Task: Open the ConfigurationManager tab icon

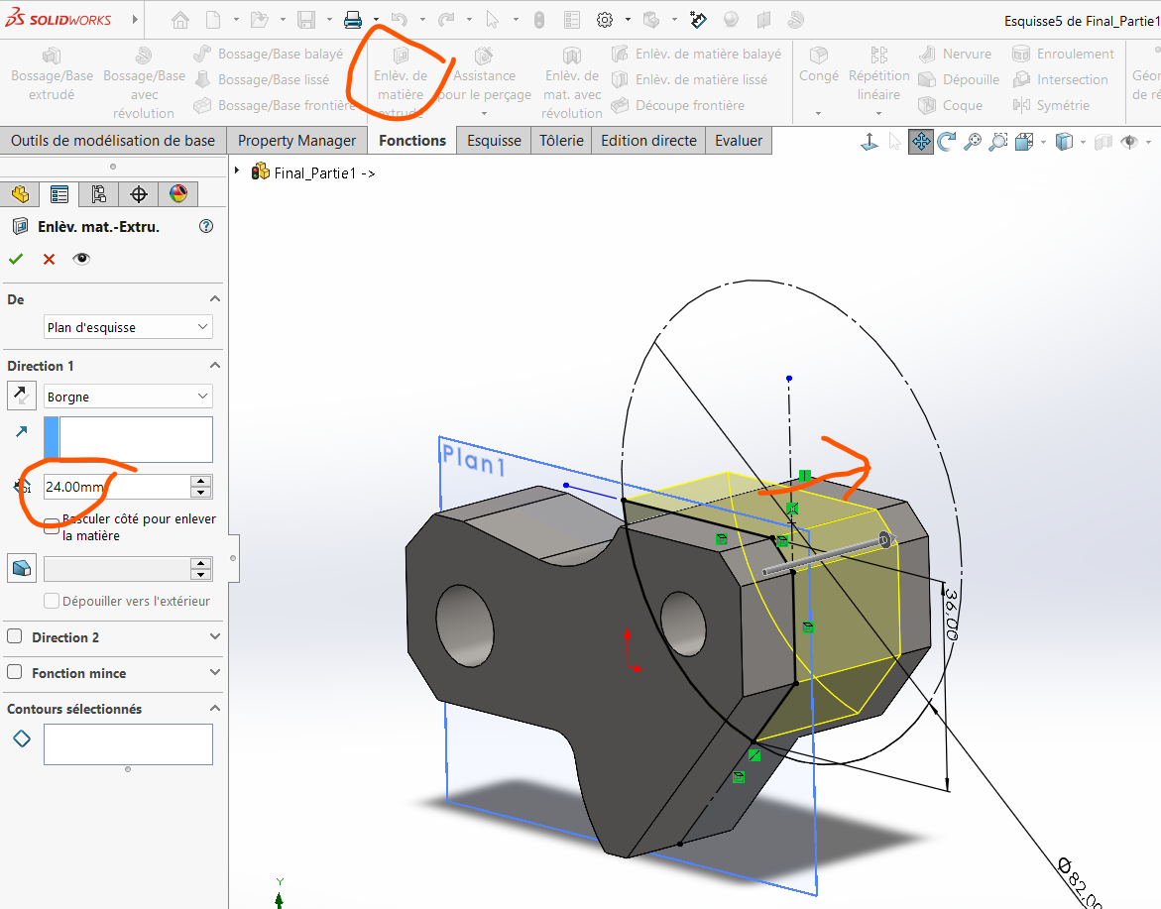Action: coord(98,194)
